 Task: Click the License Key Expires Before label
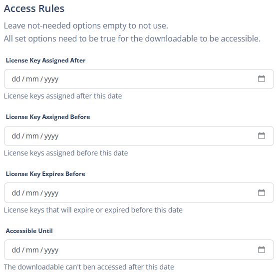[x=45, y=174]
